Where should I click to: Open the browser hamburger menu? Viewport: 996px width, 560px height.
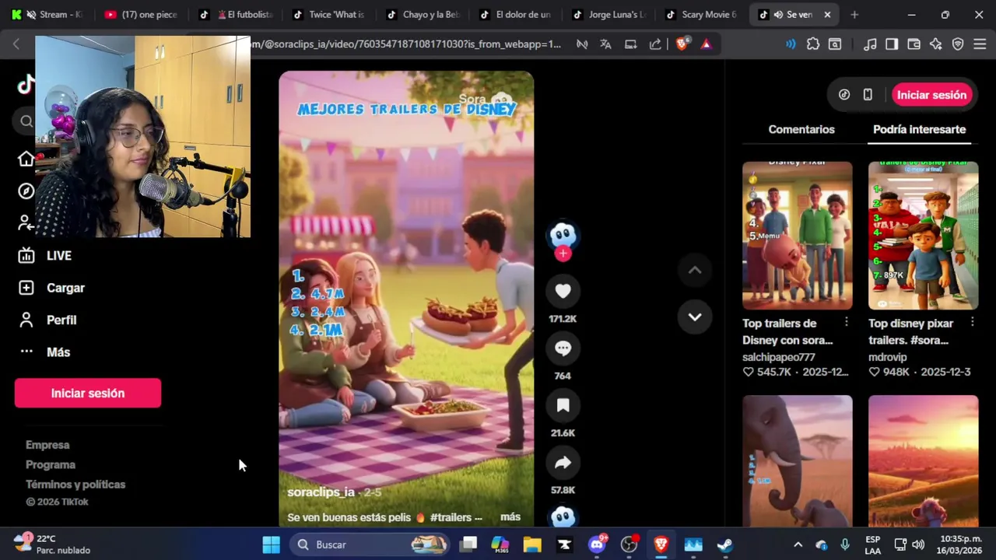point(980,44)
